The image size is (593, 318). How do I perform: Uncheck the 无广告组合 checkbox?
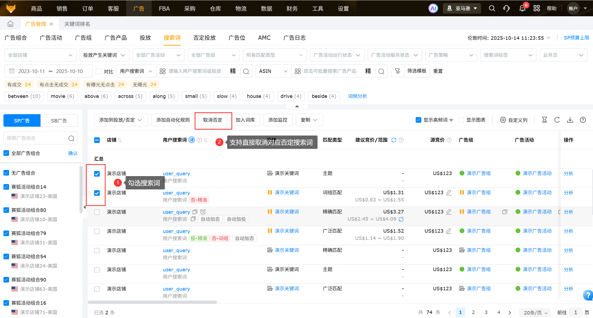point(6,173)
